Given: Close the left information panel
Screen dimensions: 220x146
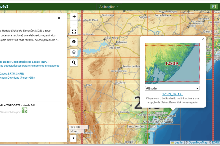Looking at the screenshot, I should (x=59, y=18).
